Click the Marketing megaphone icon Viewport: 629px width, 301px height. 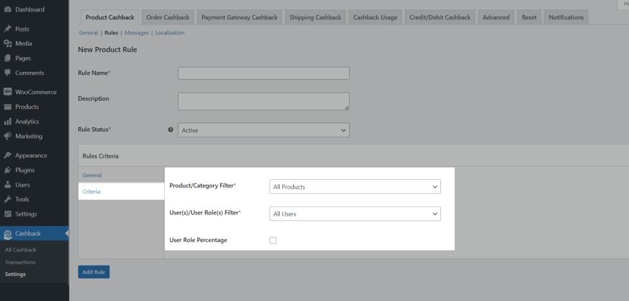pos(8,136)
